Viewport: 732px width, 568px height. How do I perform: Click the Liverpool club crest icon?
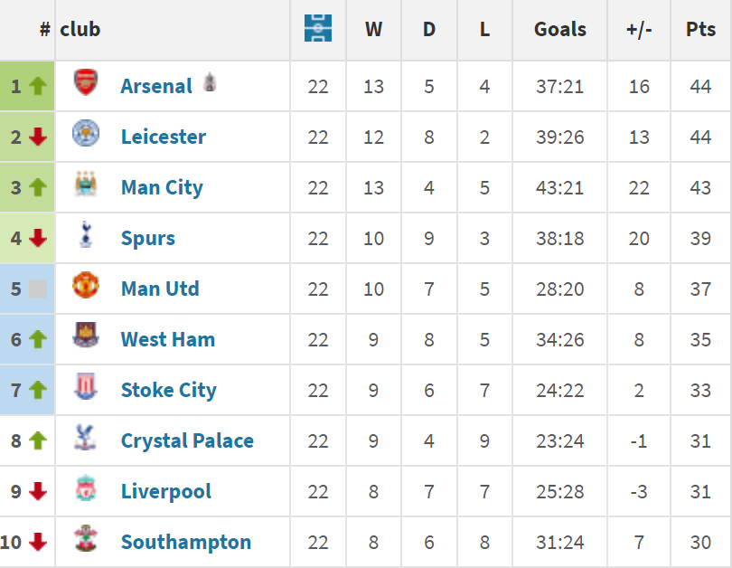click(x=85, y=488)
